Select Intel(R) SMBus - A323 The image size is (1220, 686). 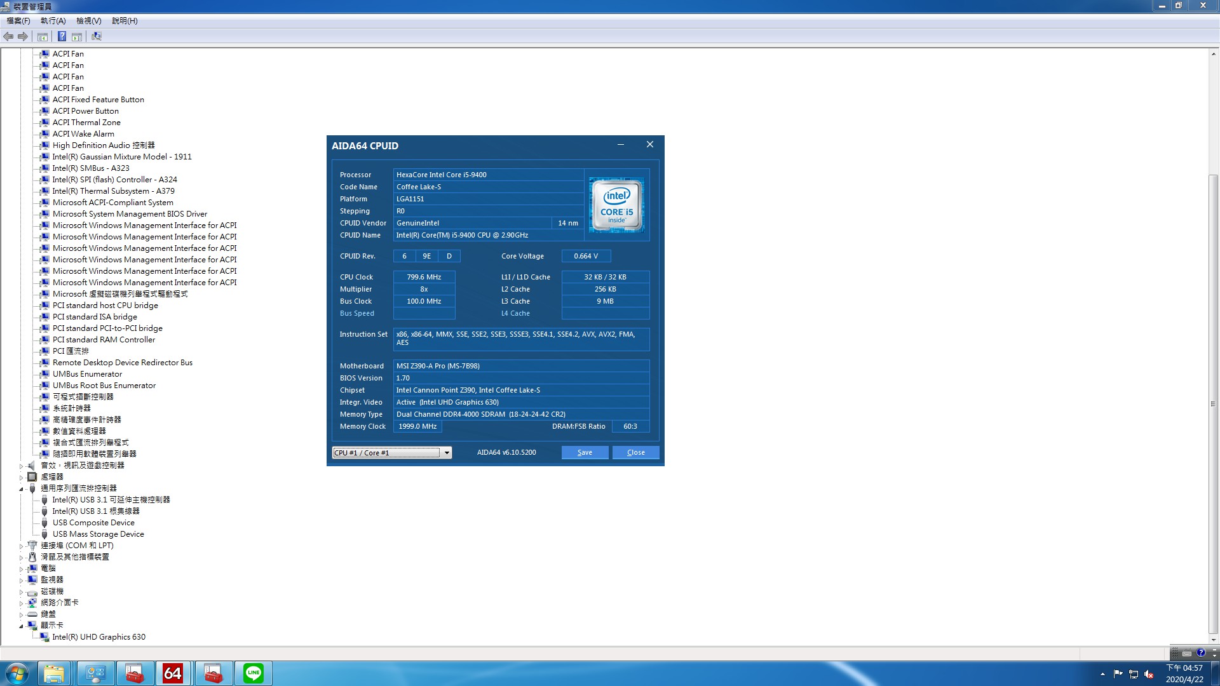[x=91, y=168]
